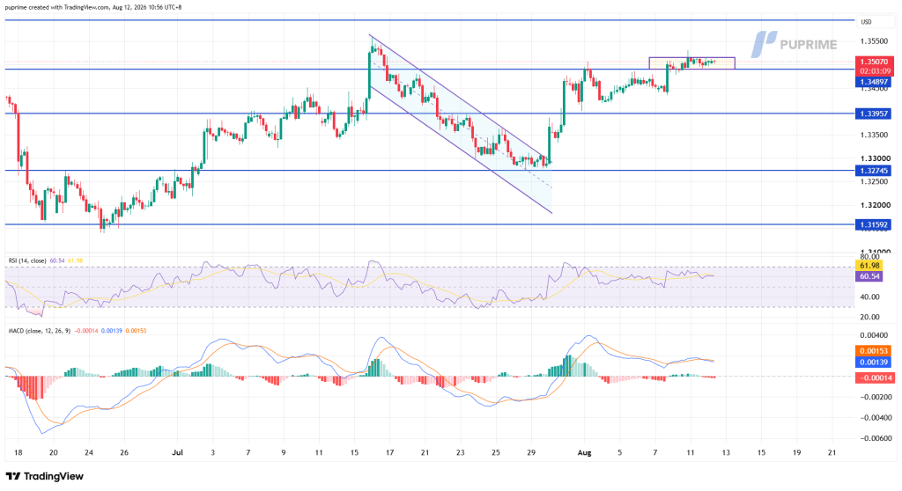This screenshot has height=491, width=902.
Task: Click the chart header text with Aug 12, 2026
Action: (x=93, y=7)
